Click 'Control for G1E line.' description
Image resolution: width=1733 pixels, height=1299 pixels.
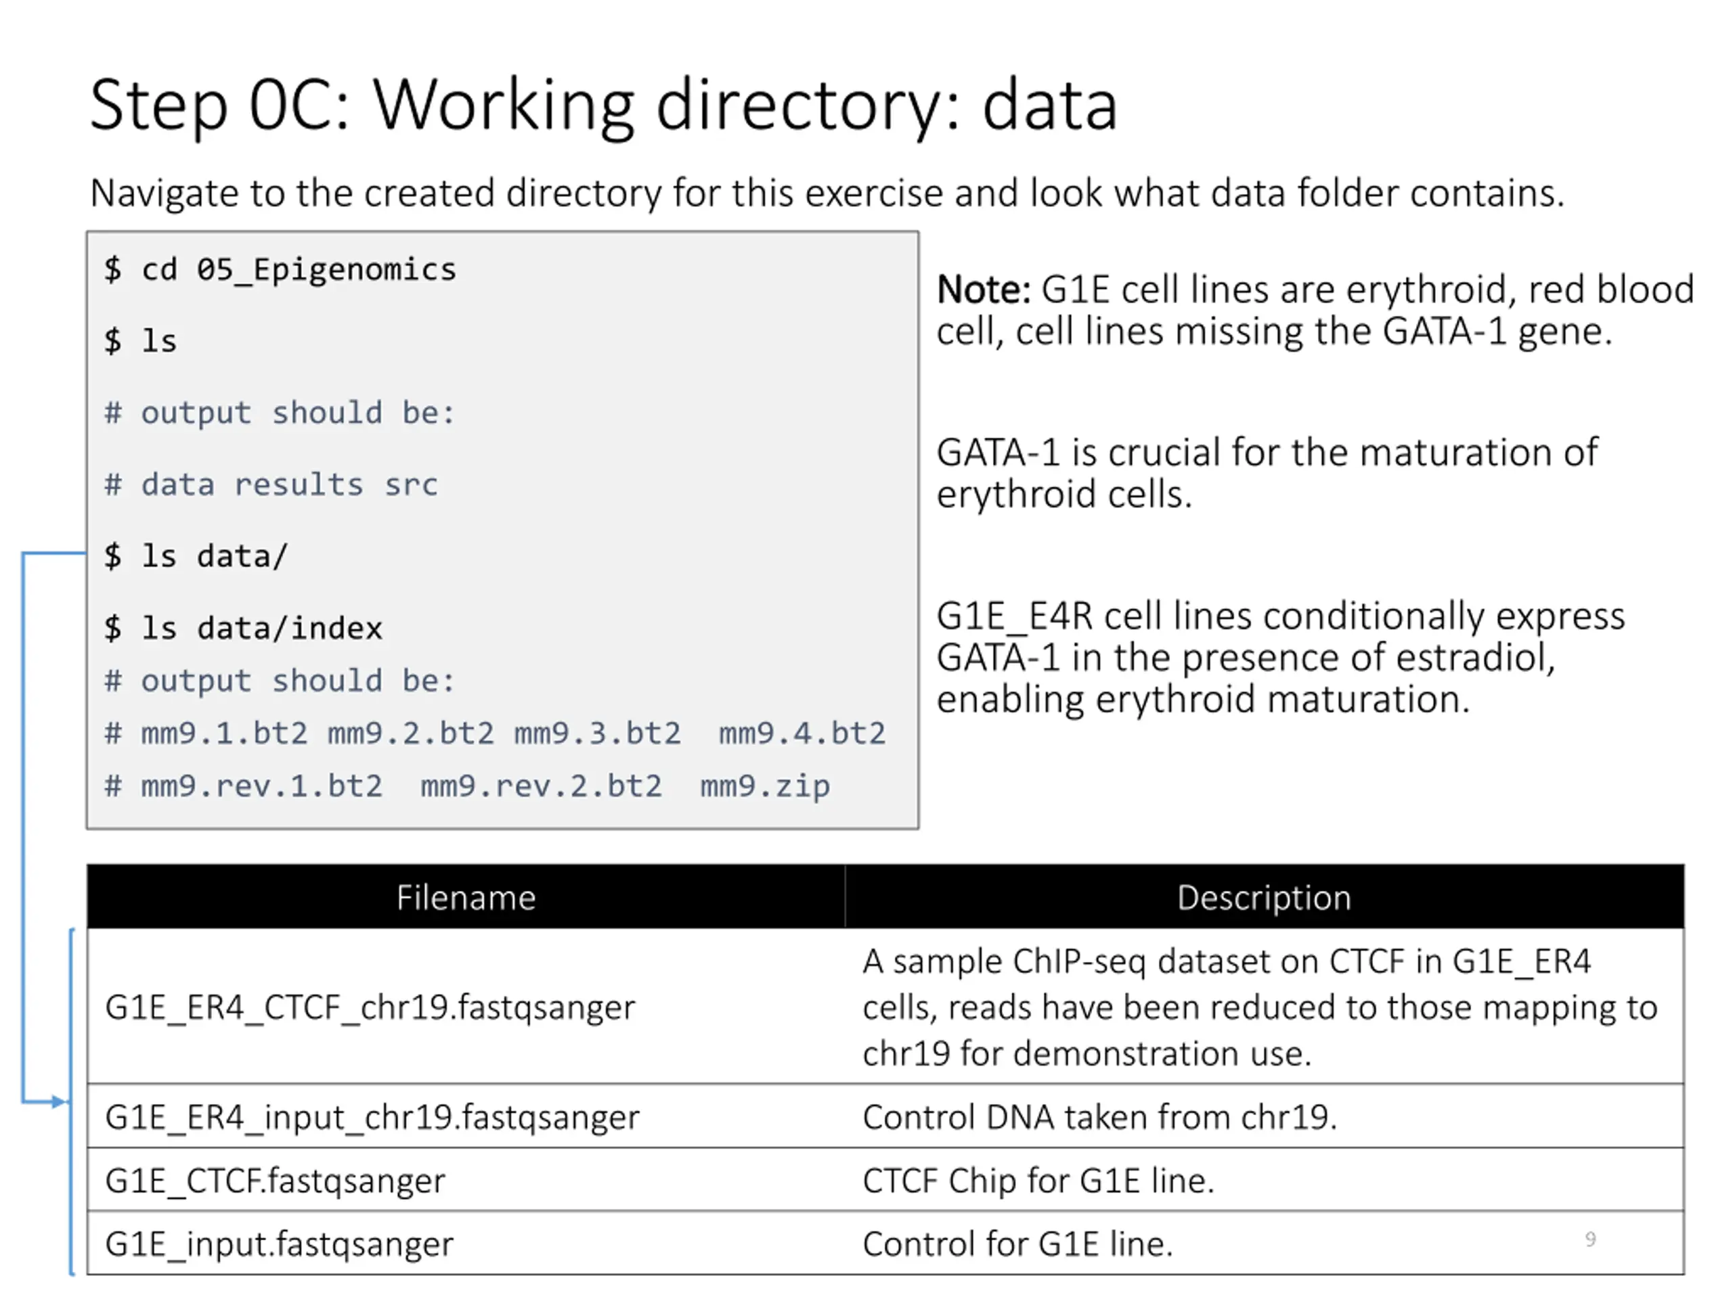tap(1017, 1244)
